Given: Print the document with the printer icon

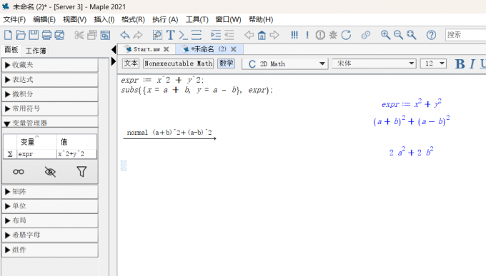Looking at the screenshot, I should pyautogui.click(x=46, y=35).
